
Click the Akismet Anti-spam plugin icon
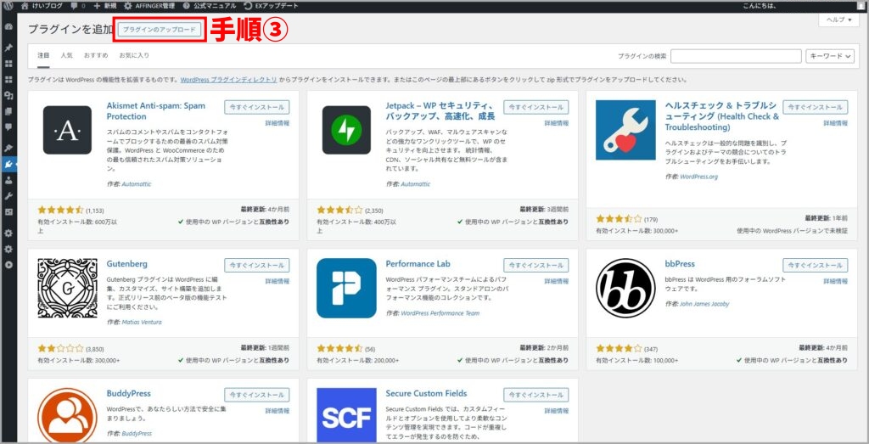67,130
